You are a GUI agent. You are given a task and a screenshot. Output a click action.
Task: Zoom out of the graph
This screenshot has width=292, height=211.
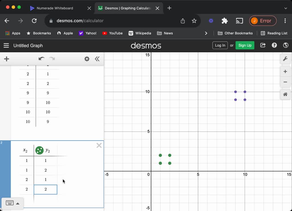coord(285,82)
